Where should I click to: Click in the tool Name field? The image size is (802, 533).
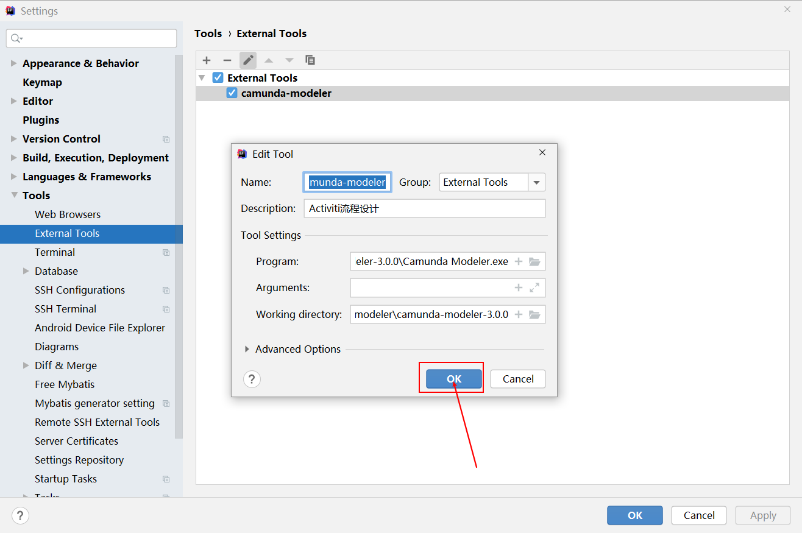pos(347,182)
